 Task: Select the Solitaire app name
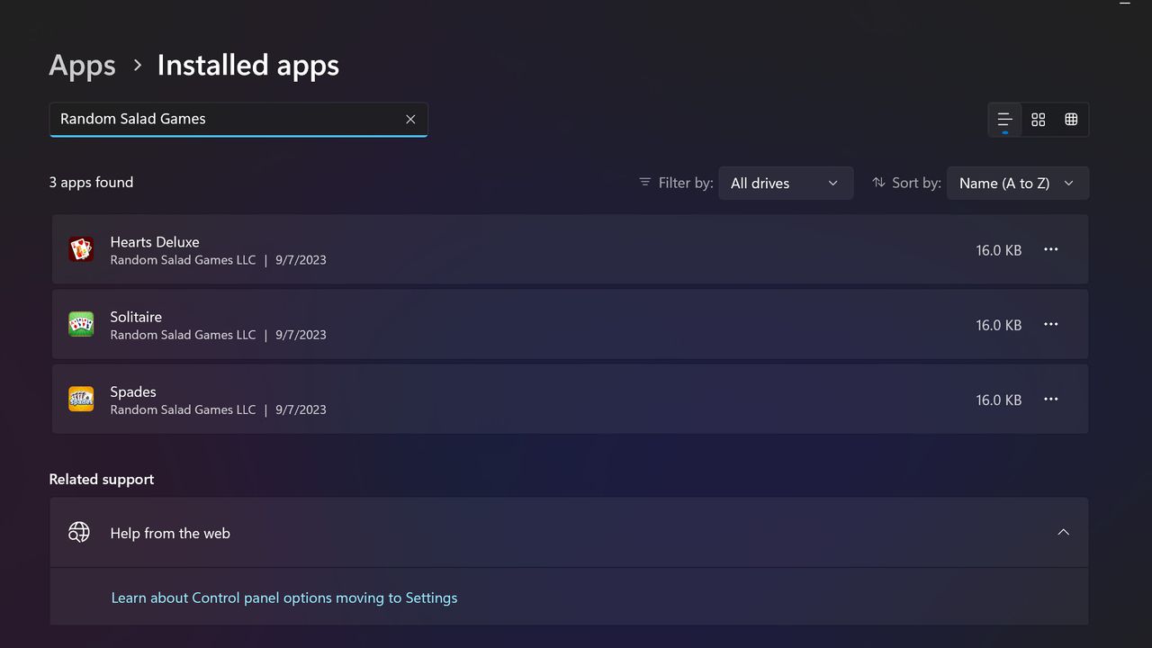pyautogui.click(x=136, y=317)
